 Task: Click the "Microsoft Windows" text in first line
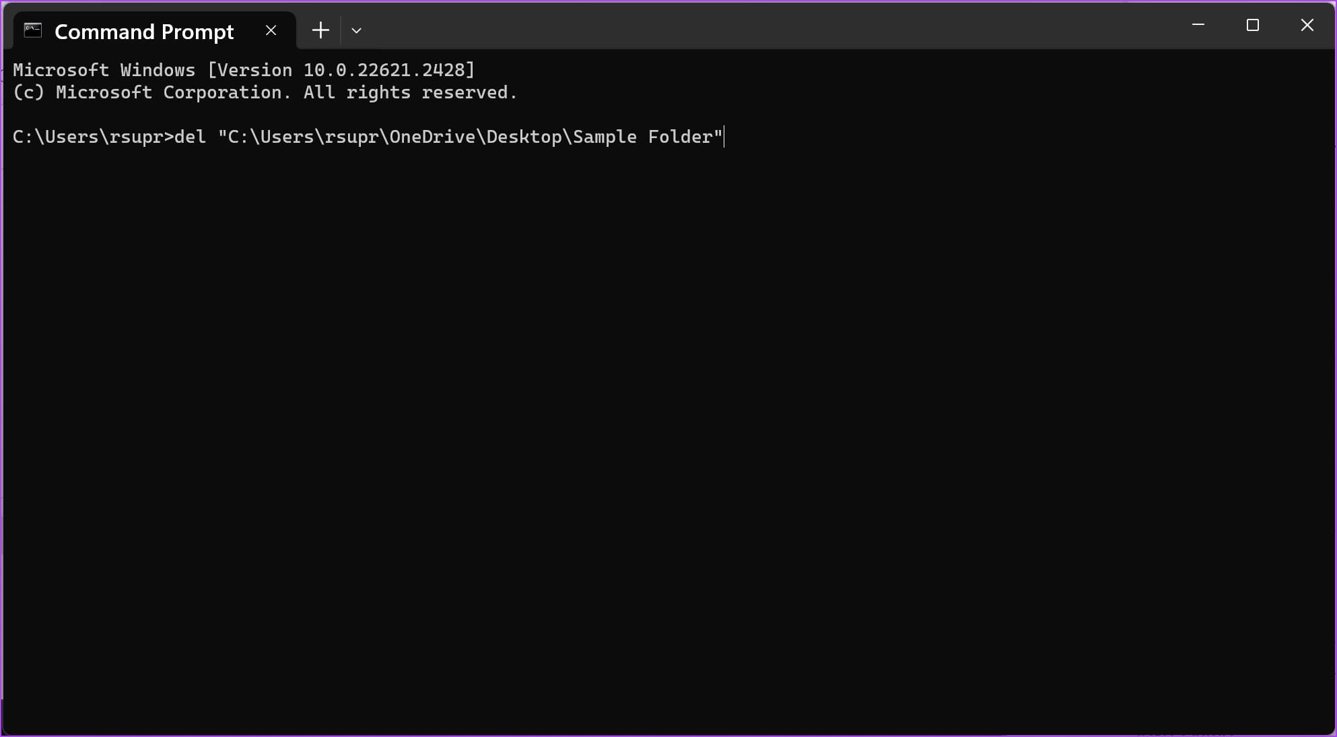click(x=104, y=70)
